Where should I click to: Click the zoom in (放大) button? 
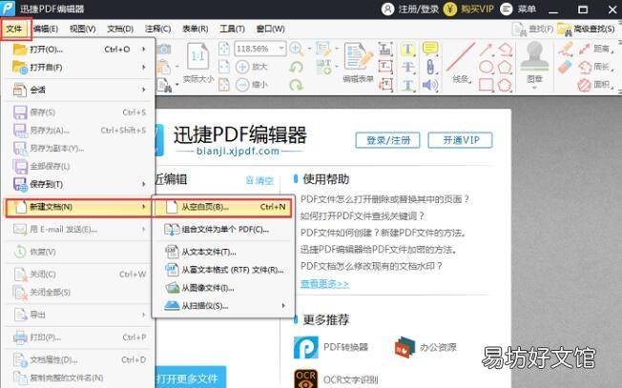(252, 67)
